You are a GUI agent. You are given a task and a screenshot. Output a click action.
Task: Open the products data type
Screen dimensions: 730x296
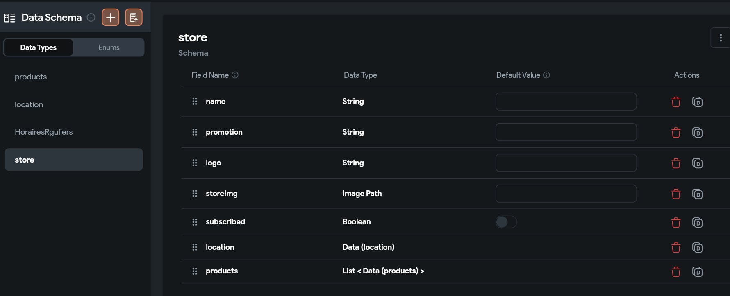pyautogui.click(x=31, y=77)
